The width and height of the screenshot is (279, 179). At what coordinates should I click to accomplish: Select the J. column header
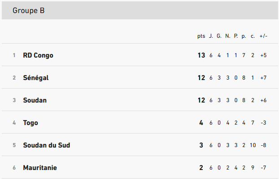(x=211, y=36)
